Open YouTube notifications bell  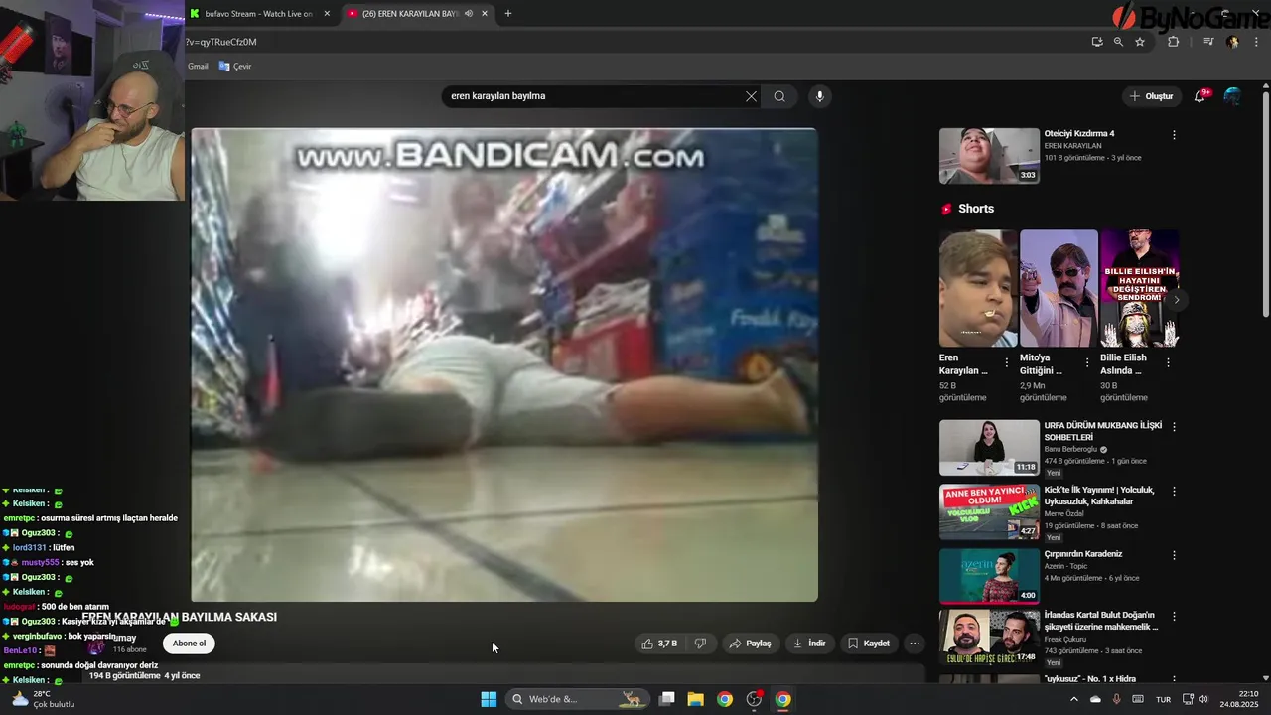(x=1200, y=96)
